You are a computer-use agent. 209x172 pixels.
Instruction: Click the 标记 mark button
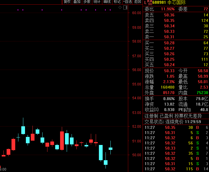point(117,2)
